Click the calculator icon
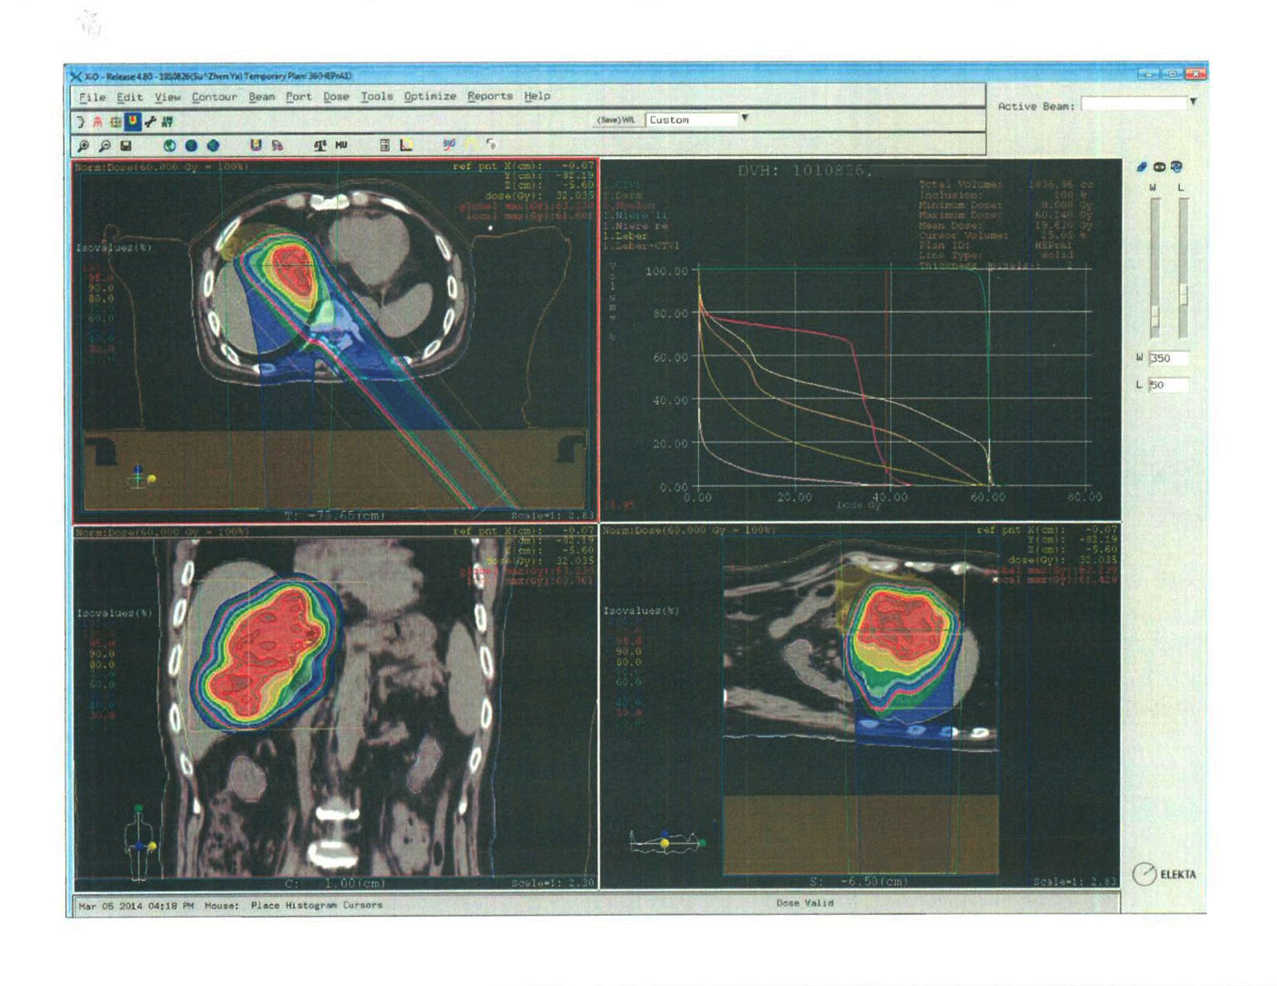Viewport: 1277px width, 986px height. tap(385, 145)
